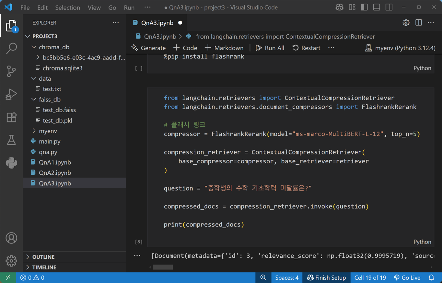This screenshot has height=283, width=442.
Task: Open main.py file
Action: pyautogui.click(x=75, y=141)
